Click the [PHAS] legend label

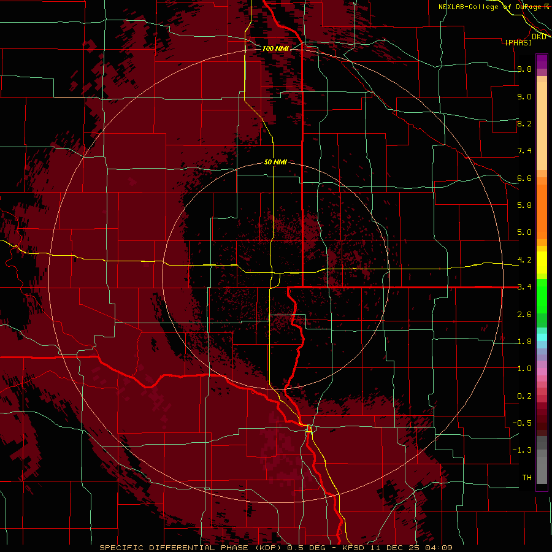(518, 42)
